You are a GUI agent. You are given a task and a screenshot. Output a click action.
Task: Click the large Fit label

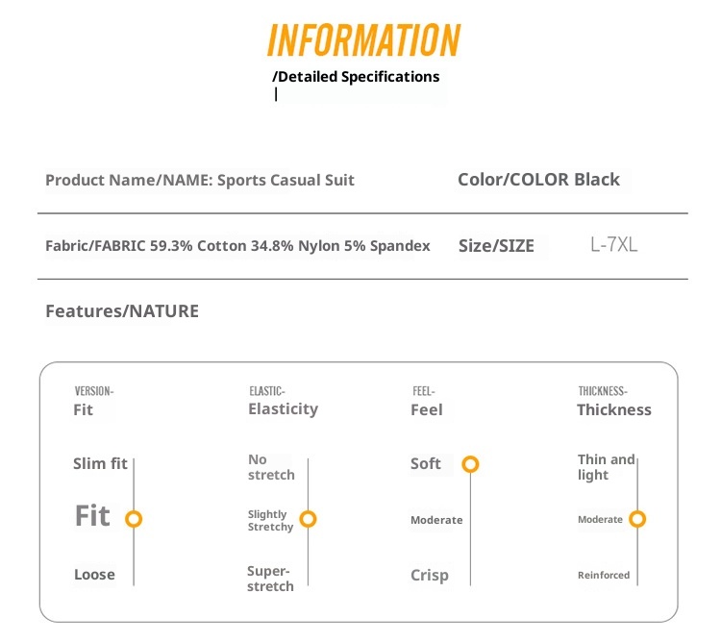pyautogui.click(x=92, y=516)
